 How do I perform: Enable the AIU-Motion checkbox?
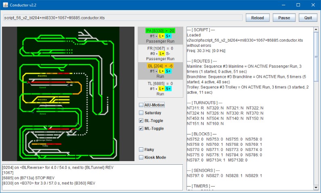[141, 105]
